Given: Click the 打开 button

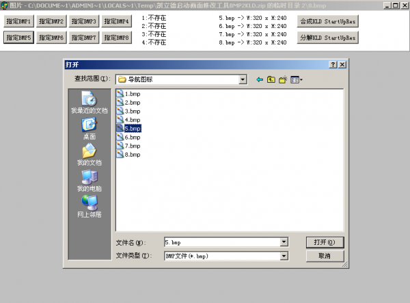Looking at the screenshot, I should point(324,242).
